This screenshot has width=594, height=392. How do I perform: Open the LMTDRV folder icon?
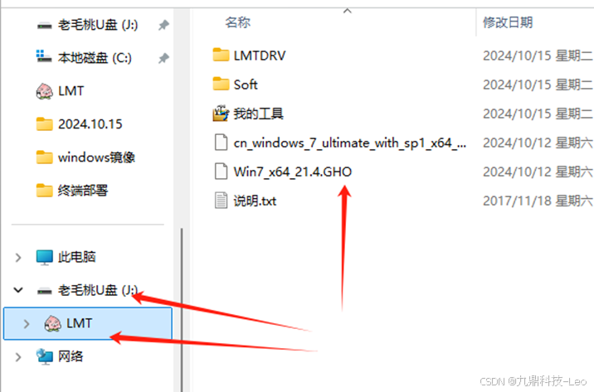221,56
